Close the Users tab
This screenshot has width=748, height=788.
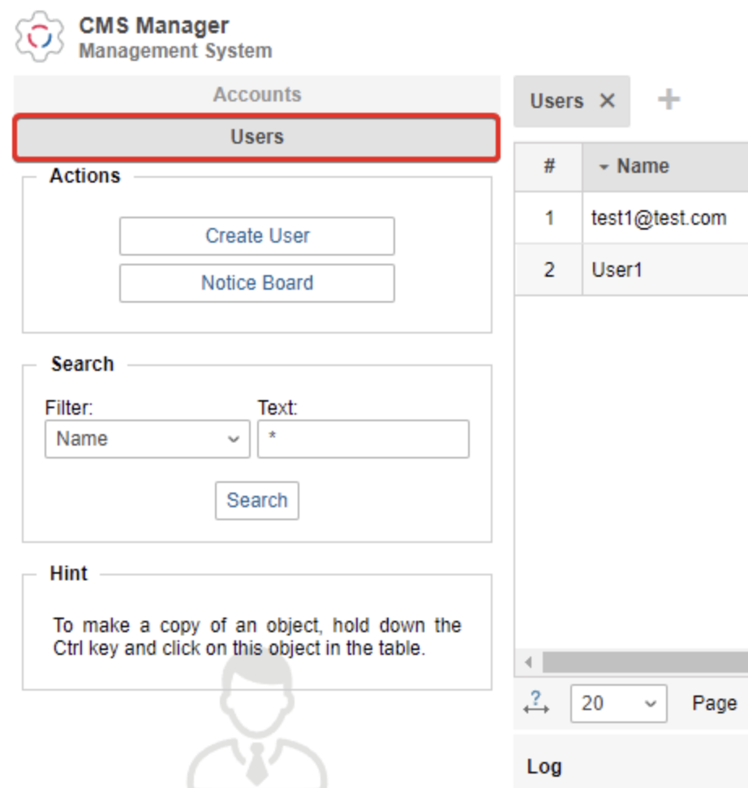pos(608,101)
